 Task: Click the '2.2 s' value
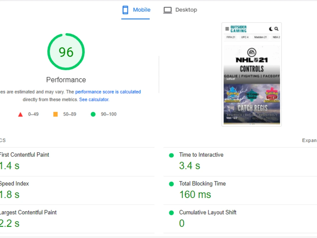(10, 223)
